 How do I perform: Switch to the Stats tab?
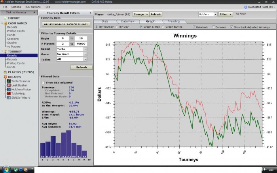click(x=105, y=21)
